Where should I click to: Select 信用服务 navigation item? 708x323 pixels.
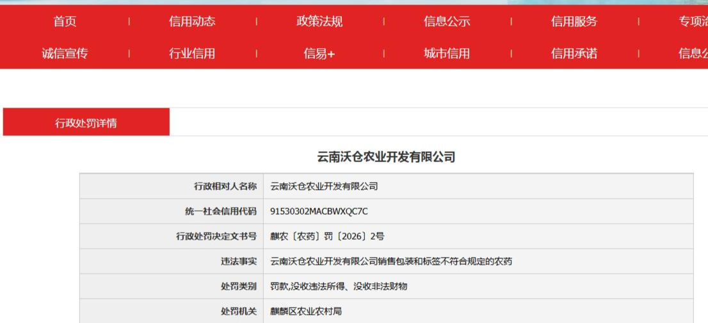click(574, 21)
